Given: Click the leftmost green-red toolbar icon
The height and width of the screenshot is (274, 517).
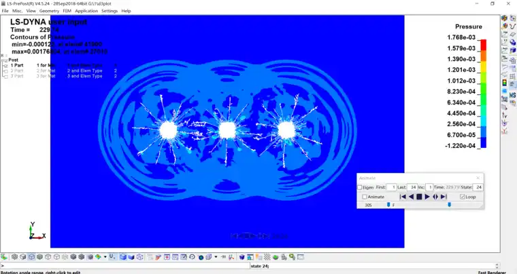Looking at the screenshot, I should click(x=3, y=257).
